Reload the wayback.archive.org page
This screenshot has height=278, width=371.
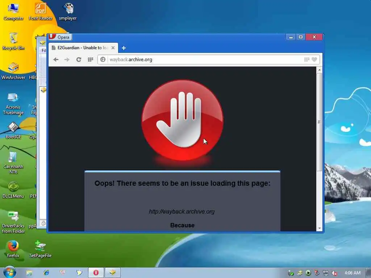tap(79, 60)
